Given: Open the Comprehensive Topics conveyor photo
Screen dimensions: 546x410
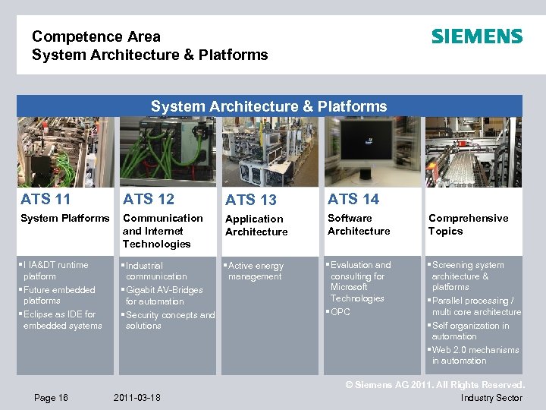Looking at the screenshot, I should [x=473, y=152].
